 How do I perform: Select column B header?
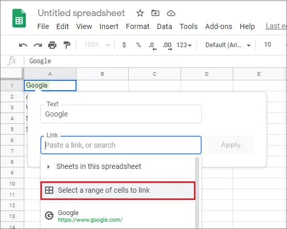[102, 74]
